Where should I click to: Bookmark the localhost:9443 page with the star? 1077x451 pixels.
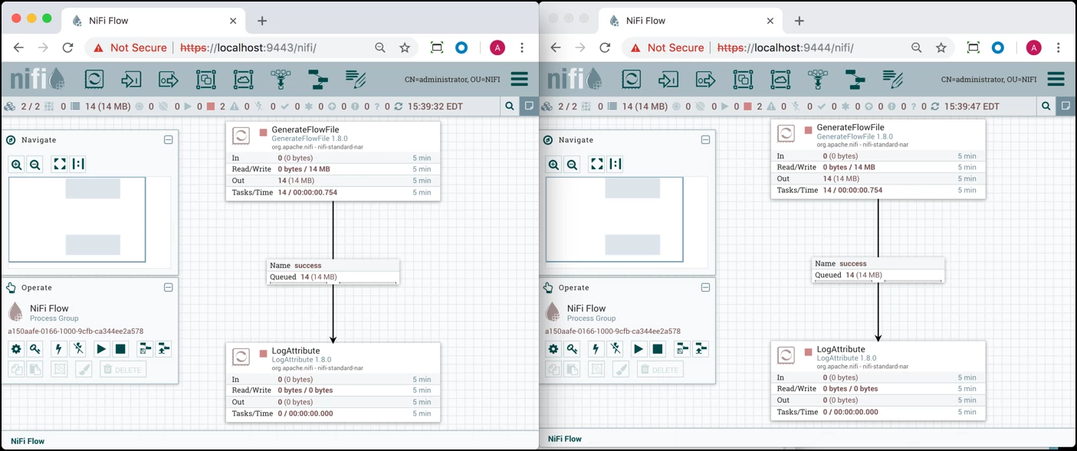(x=405, y=47)
